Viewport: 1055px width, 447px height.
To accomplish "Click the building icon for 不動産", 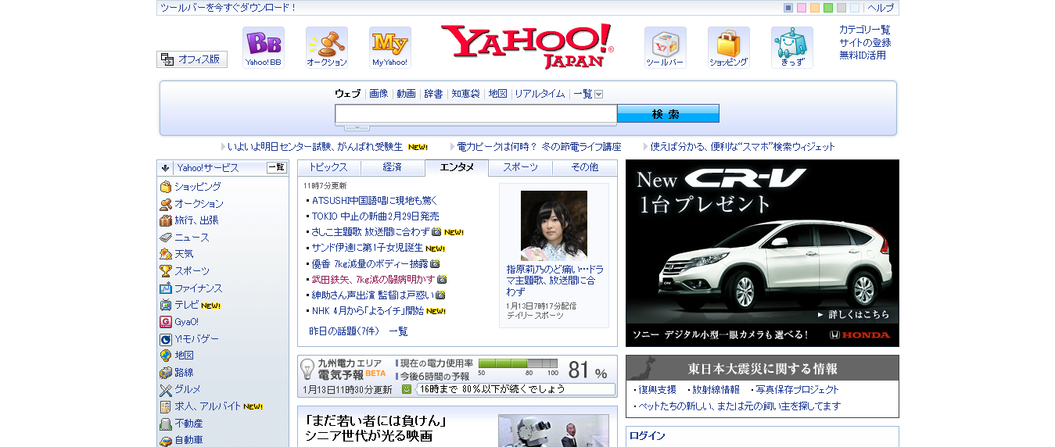I will pos(166,424).
